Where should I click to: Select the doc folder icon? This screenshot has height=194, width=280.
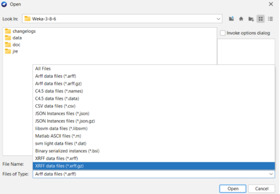point(7,44)
